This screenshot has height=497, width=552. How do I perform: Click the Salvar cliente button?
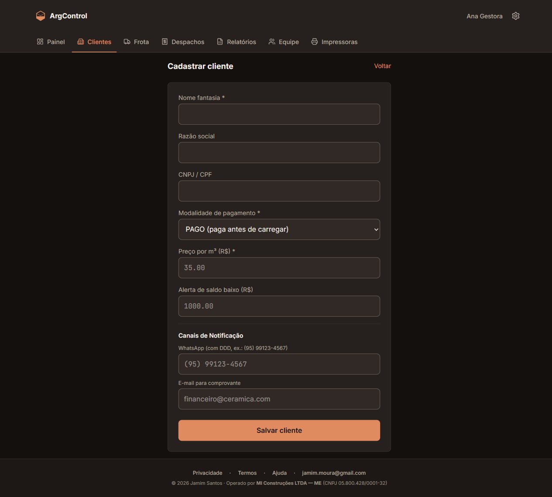pos(279,431)
